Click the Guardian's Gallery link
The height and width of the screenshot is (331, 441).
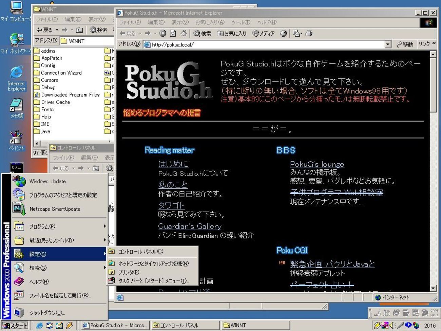coord(190,226)
